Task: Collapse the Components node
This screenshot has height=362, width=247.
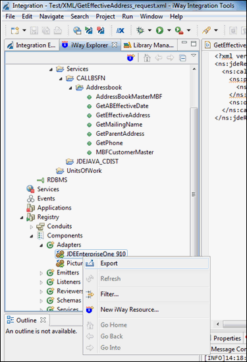Action: (x=32, y=236)
